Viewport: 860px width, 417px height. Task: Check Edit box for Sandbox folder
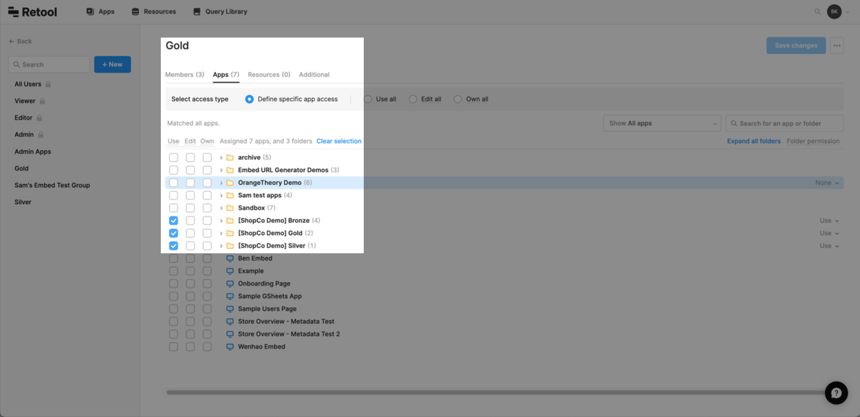(x=190, y=208)
